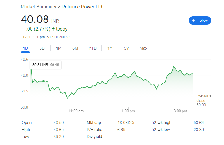
Task: Click the Mkt cap value 16.08KCr
Action: [126, 123]
